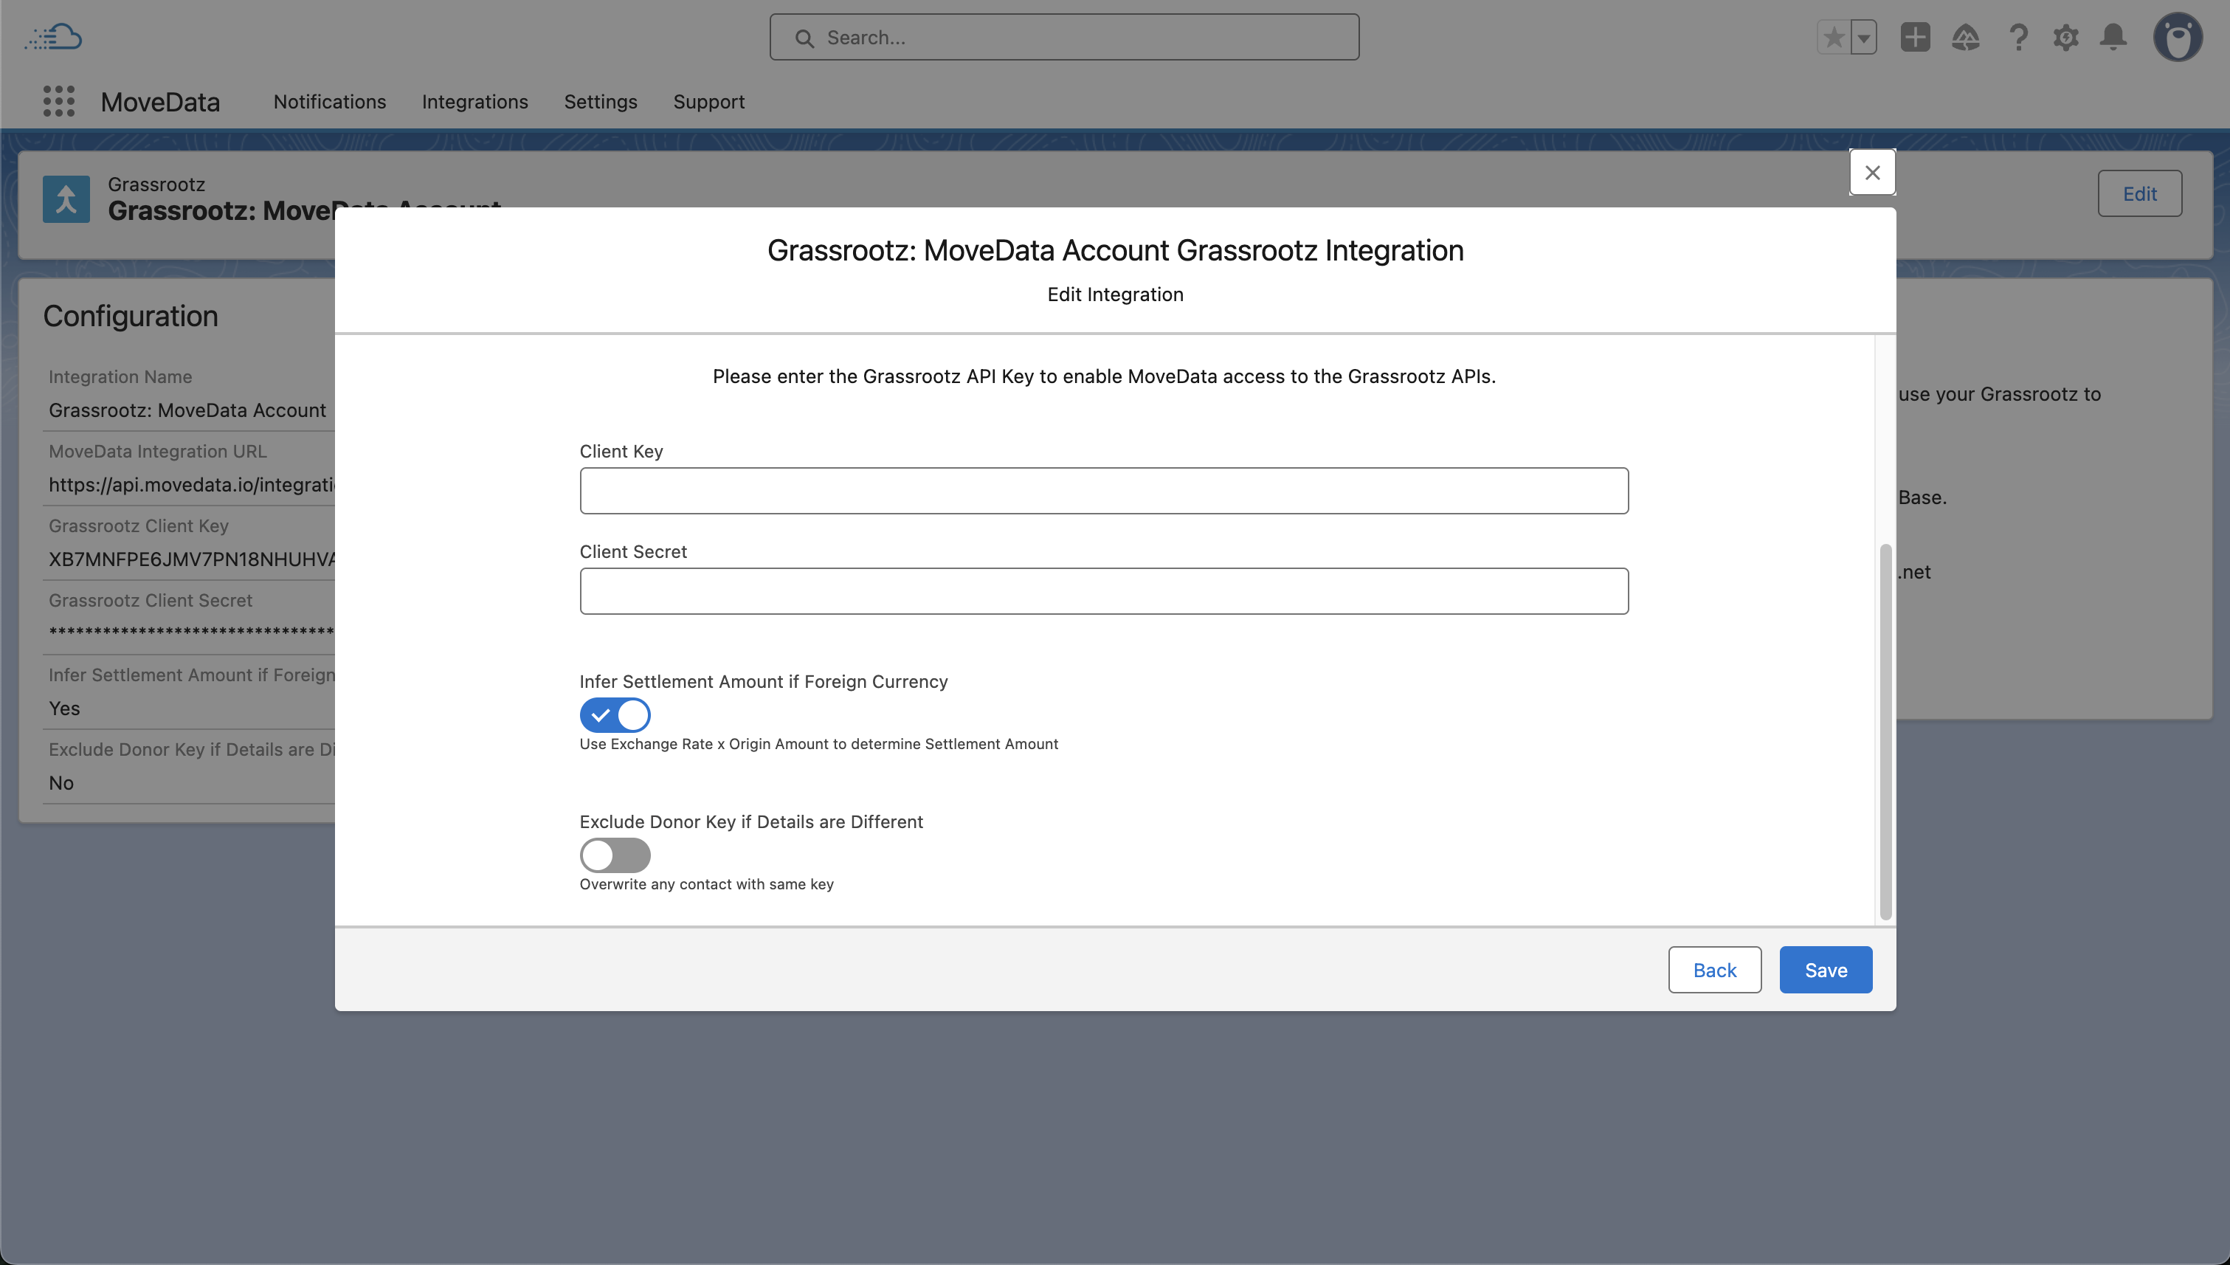The width and height of the screenshot is (2230, 1265).
Task: Save the integration settings
Action: (x=1825, y=970)
